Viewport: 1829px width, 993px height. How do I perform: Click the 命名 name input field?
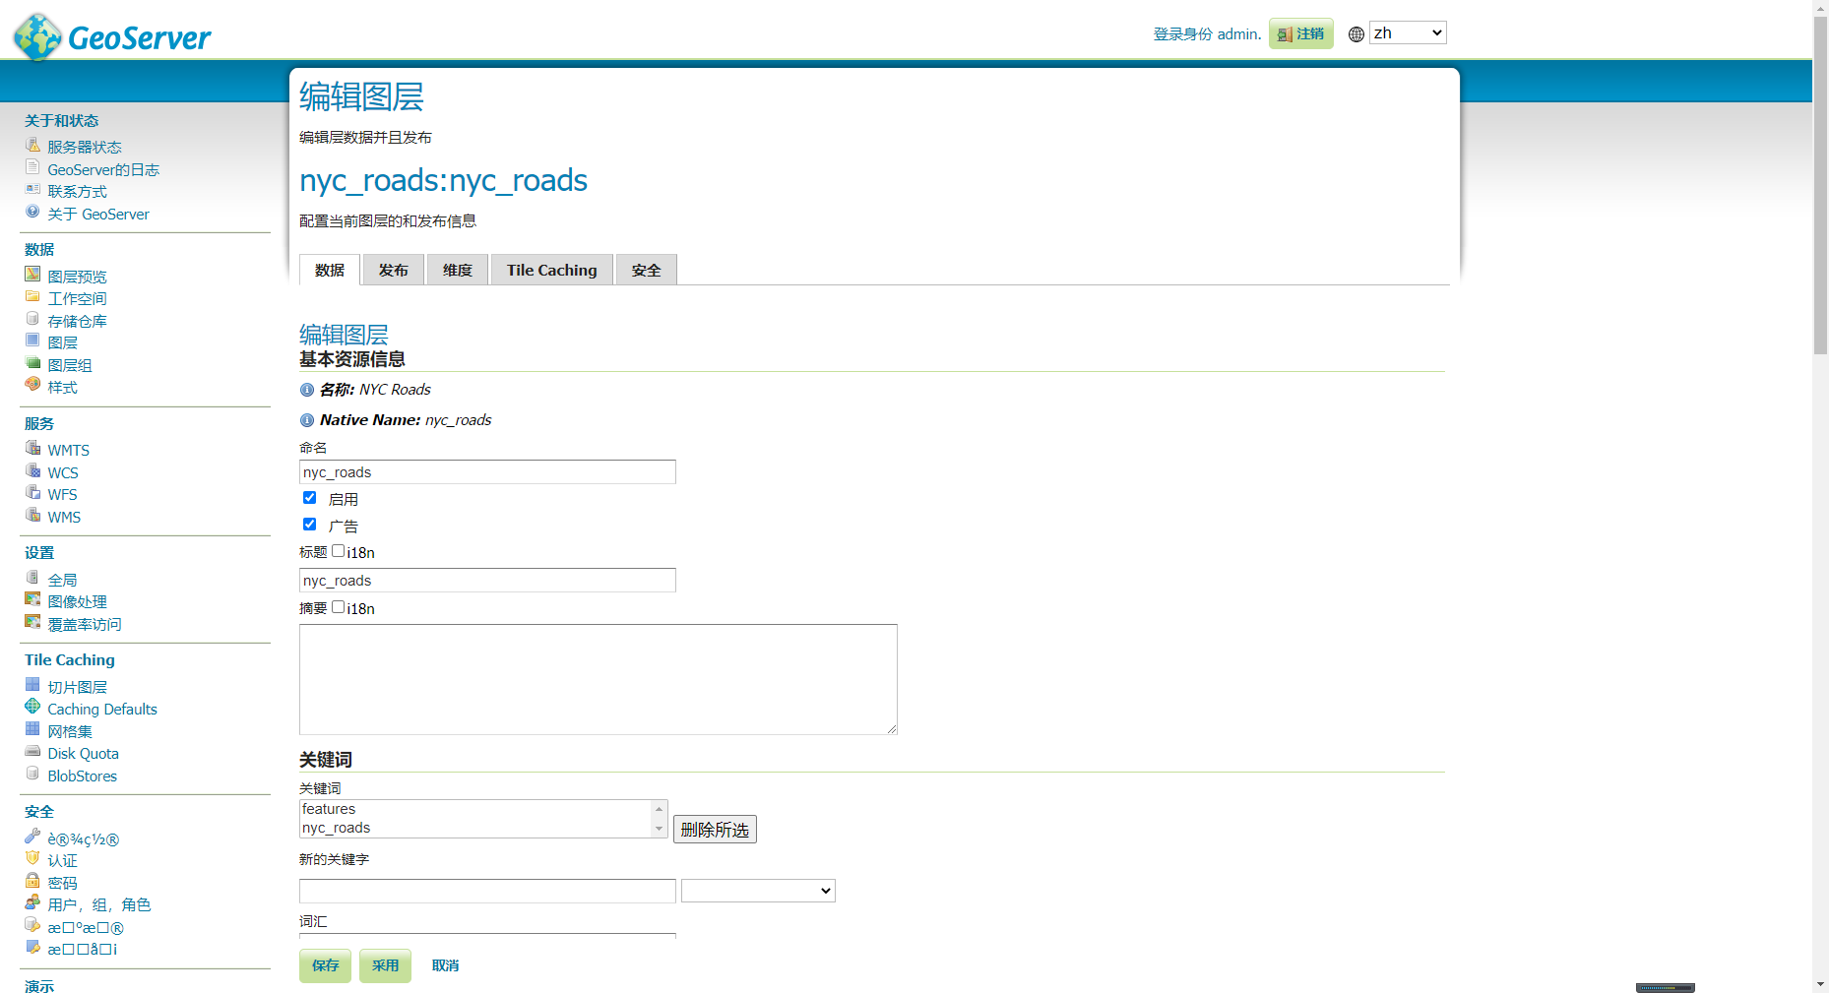487,472
